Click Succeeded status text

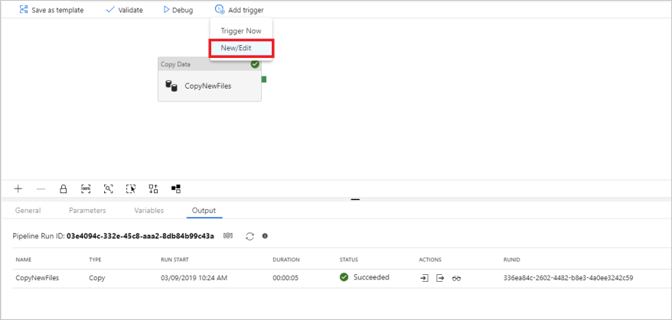371,277
